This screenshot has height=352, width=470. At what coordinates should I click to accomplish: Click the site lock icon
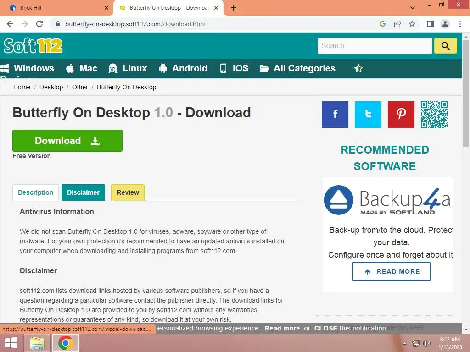(x=58, y=24)
